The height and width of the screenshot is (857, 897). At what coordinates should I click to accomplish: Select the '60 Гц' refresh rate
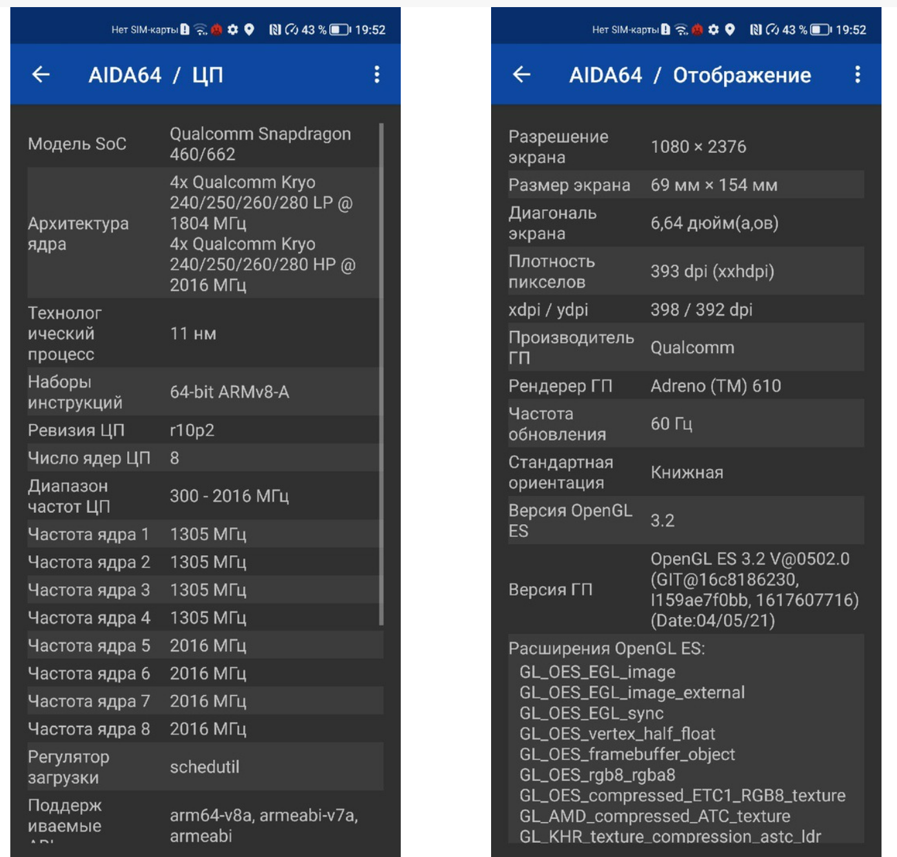(671, 423)
